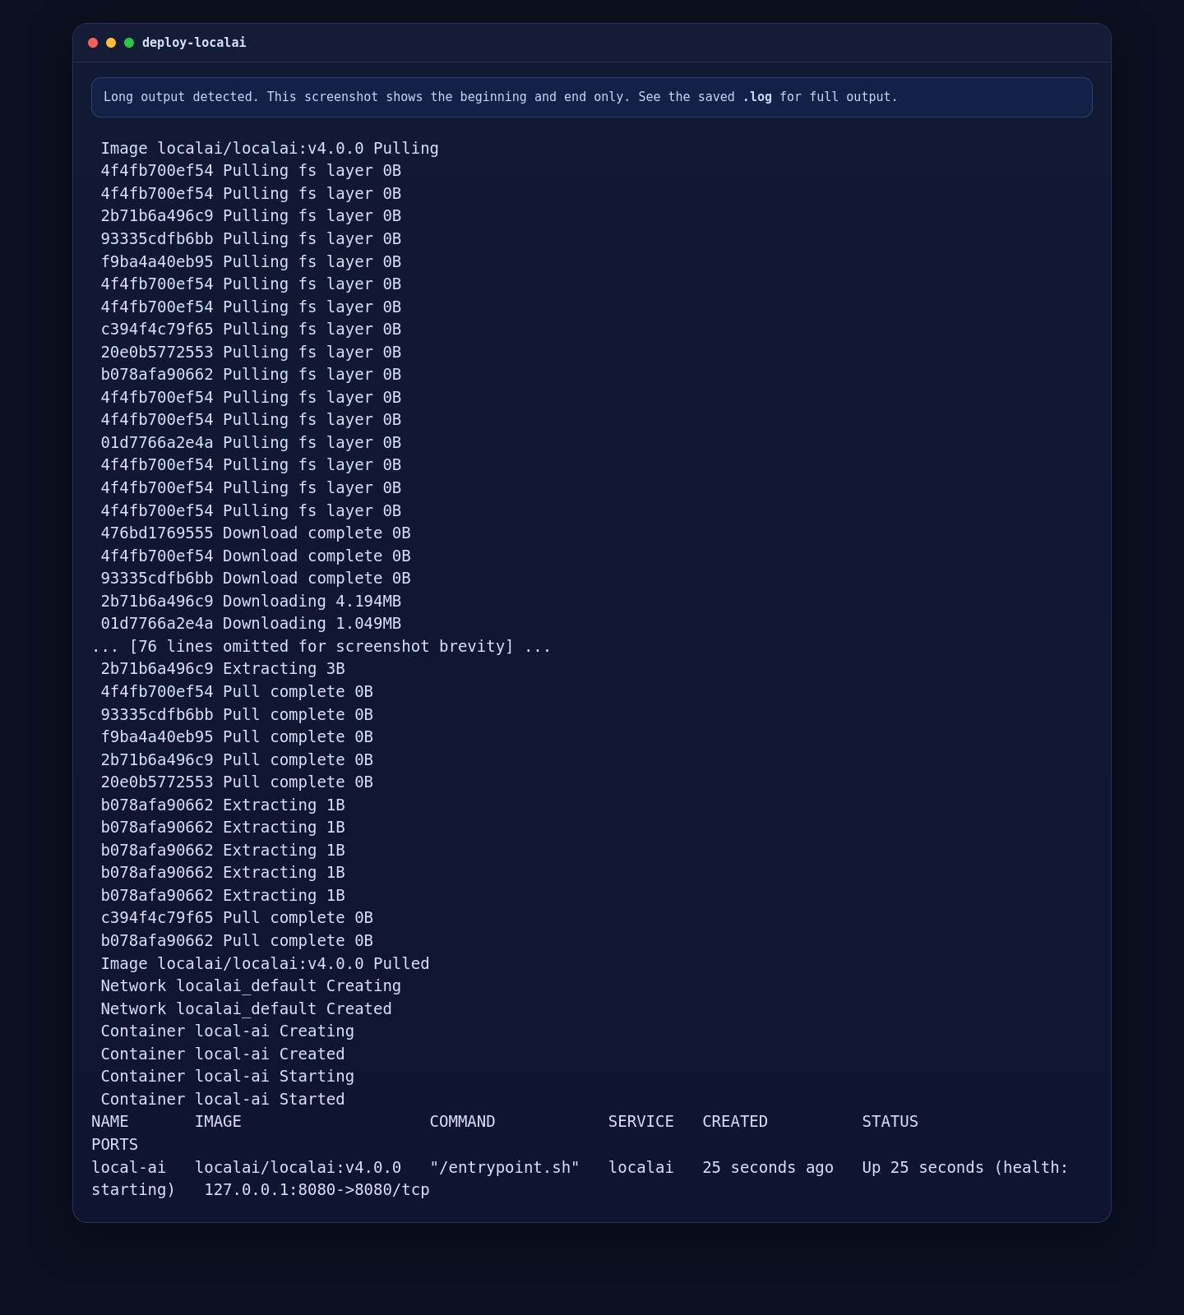
Task: Select line '476bd1769555 Download complete 0B'
Action: (x=256, y=533)
